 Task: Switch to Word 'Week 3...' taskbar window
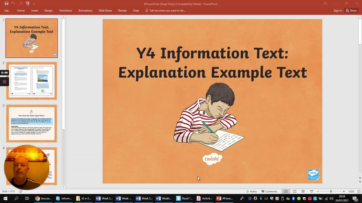pyautogui.click(x=104, y=198)
